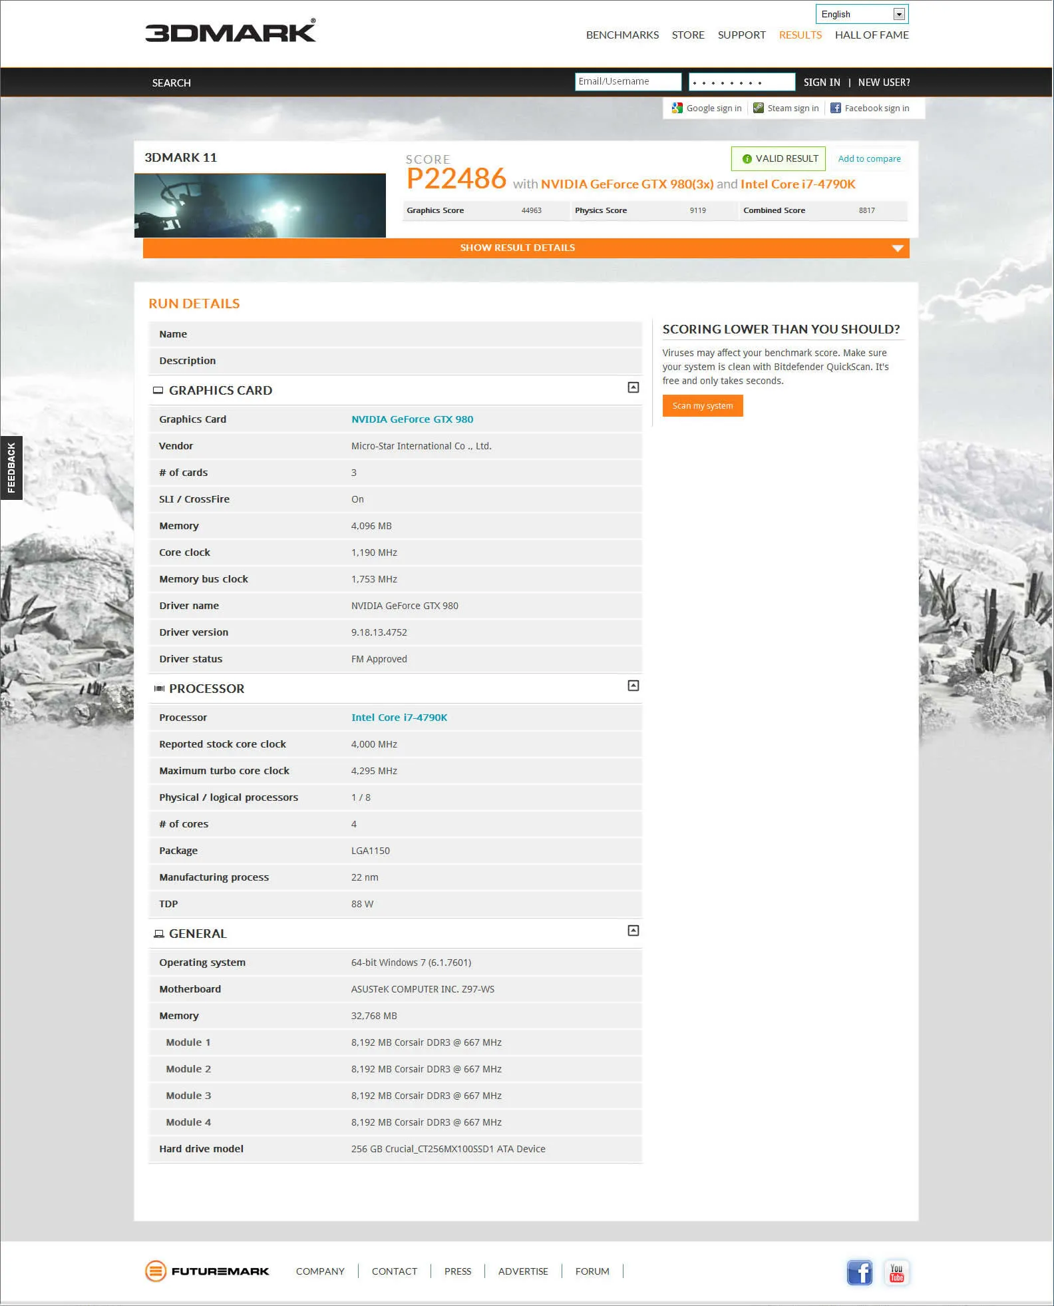This screenshot has width=1054, height=1306.
Task: Open the Store menu
Action: tap(688, 35)
